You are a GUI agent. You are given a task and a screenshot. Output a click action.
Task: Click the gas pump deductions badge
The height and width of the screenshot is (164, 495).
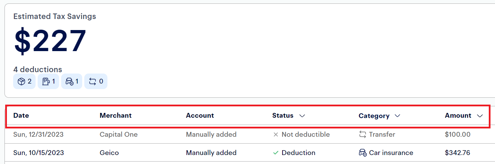[48, 81]
